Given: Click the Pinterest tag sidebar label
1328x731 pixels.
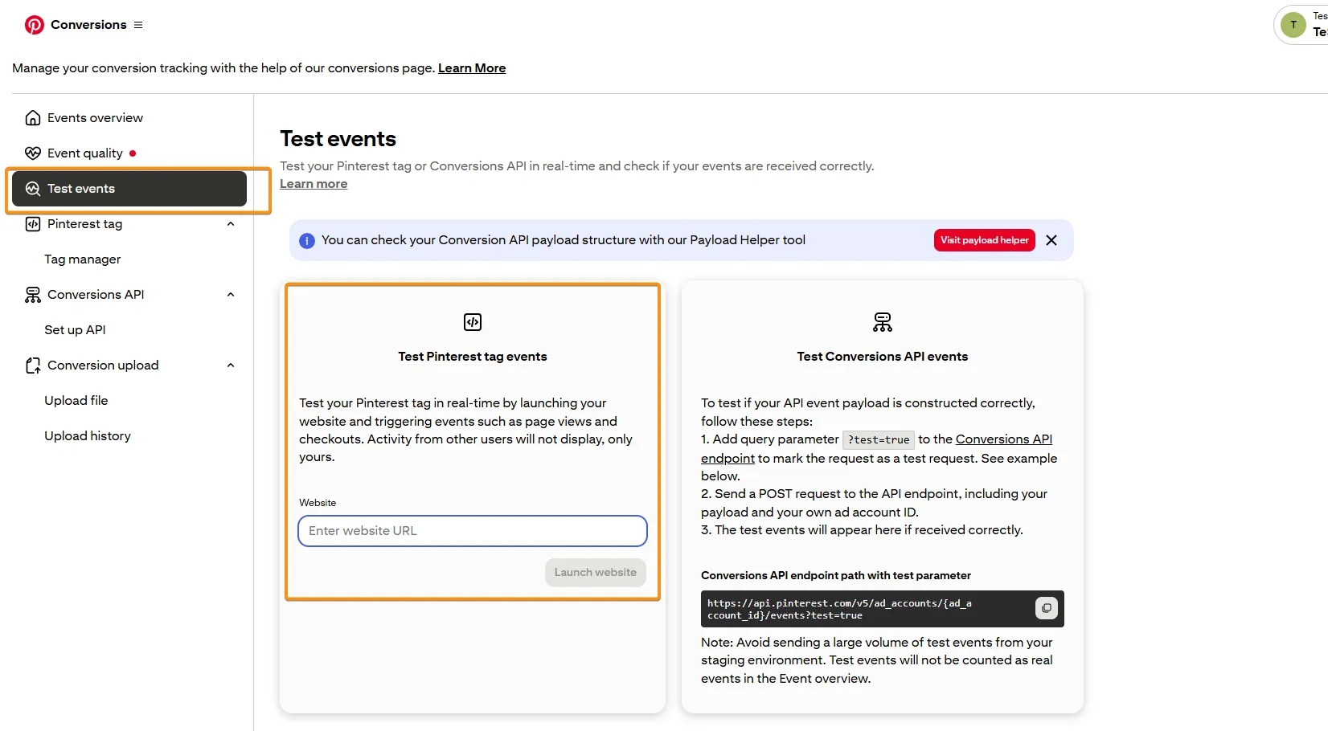Looking at the screenshot, I should click(85, 224).
